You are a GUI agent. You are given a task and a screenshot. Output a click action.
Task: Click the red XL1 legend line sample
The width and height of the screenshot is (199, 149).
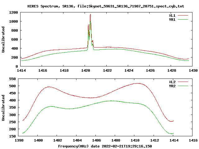(x=183, y=16)
